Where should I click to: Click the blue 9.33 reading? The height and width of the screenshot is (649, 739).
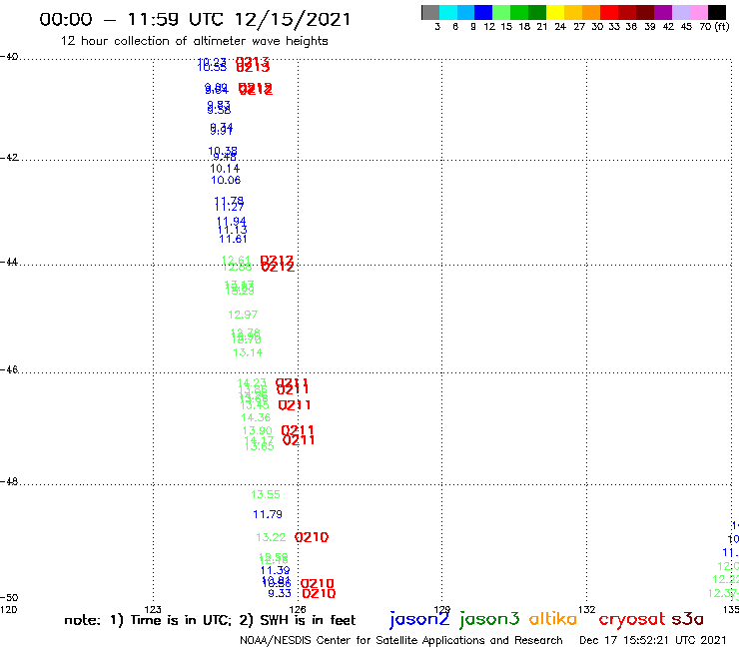[x=280, y=593]
